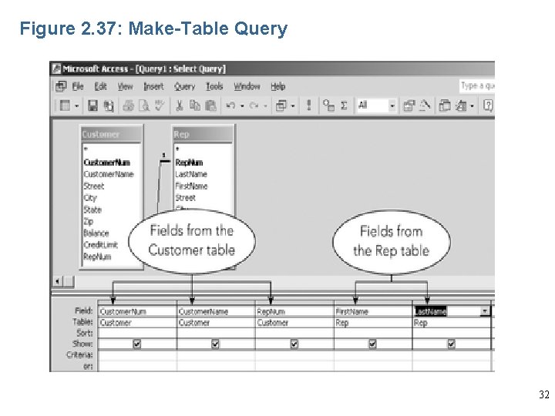
Task: Click the Totals sigma icon
Action: 344,106
